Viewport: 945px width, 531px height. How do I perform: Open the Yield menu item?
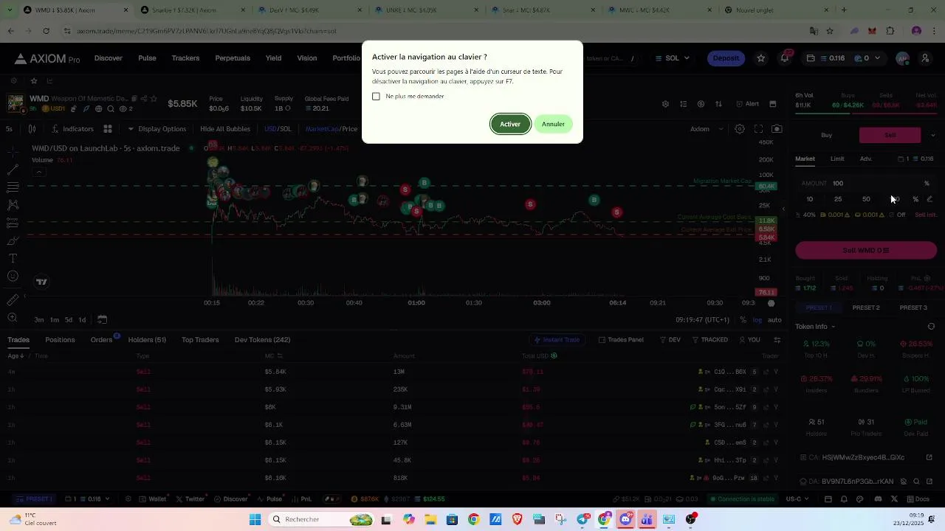click(x=273, y=58)
